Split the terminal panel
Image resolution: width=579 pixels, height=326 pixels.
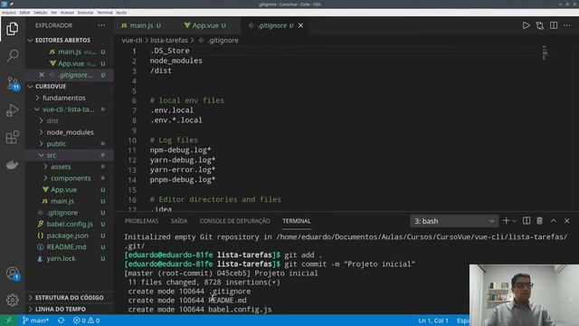click(527, 221)
